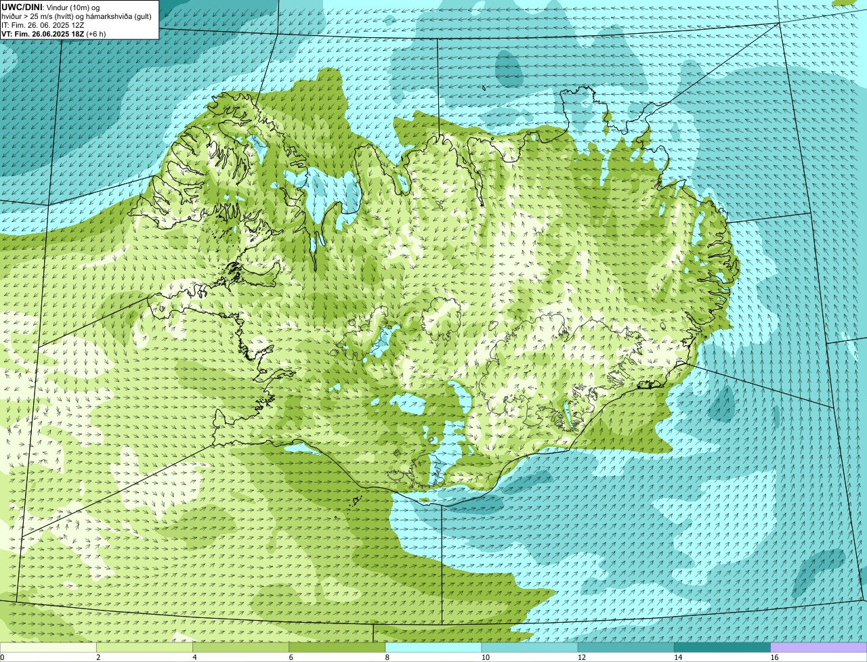The height and width of the screenshot is (662, 867).
Task: Click the '16' label on the wind scale
Action: click(774, 657)
